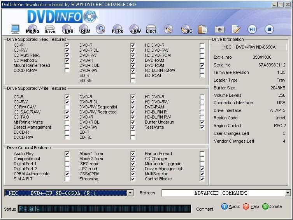The width and height of the screenshot is (293, 220).
Task: Click the Serial No value 67A8398C112
Action: (272, 65)
